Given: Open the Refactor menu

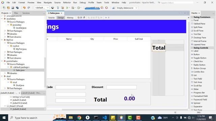Looking at the screenshot, I should pos(67,2).
